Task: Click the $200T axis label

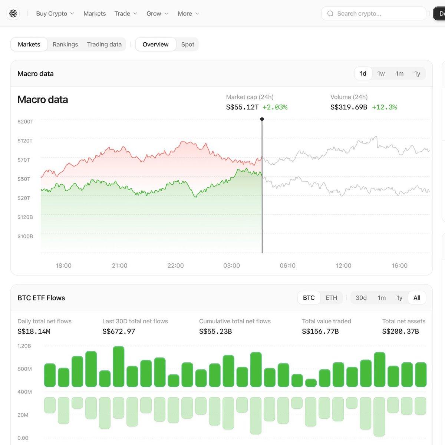Action: point(25,122)
